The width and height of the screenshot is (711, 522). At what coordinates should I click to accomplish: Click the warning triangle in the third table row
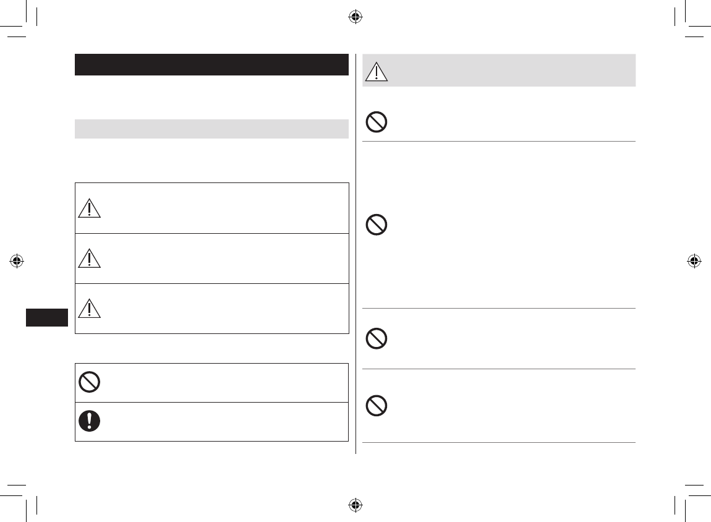(x=90, y=309)
